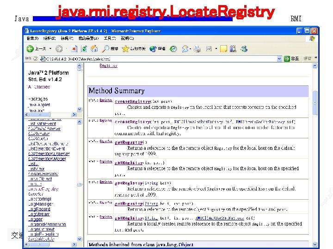Open the LogRecord class link
333x249 pixels.
pyautogui.click(x=39, y=209)
